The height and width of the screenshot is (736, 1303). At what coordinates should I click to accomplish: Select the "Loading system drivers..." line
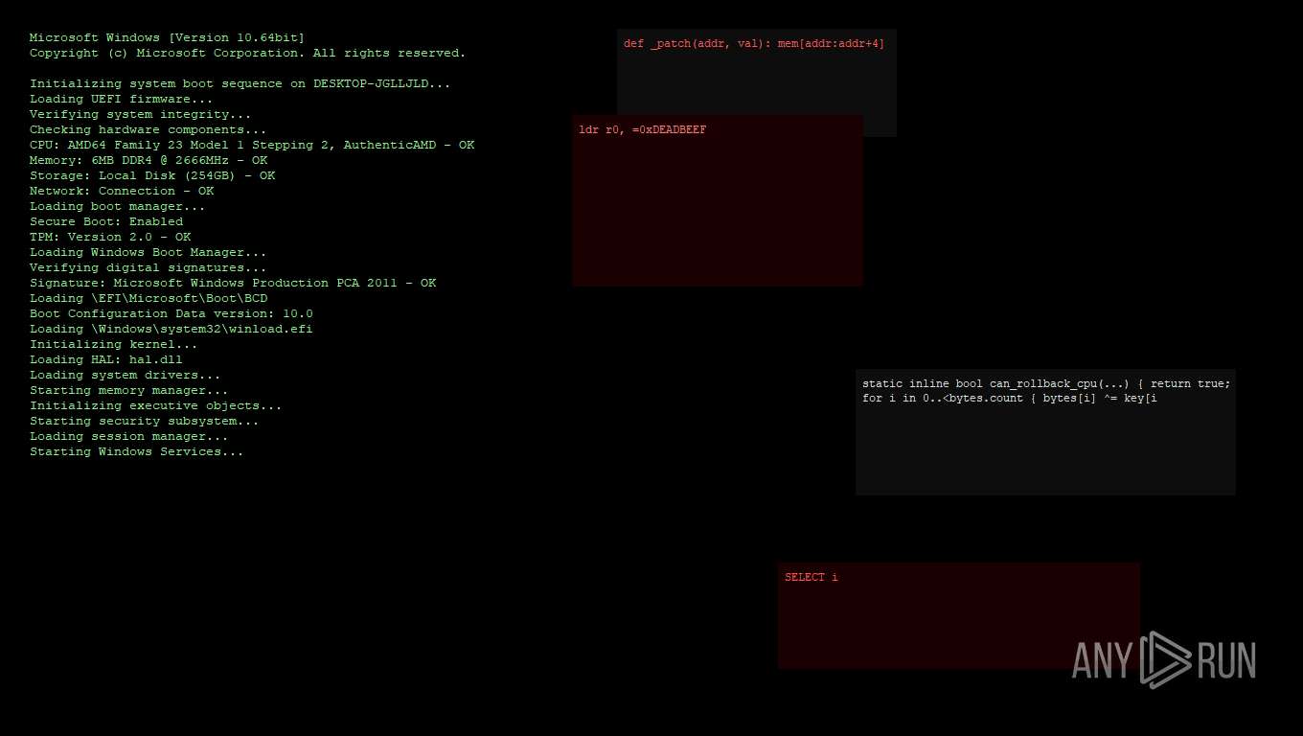tap(125, 376)
